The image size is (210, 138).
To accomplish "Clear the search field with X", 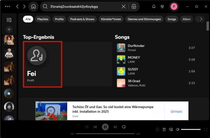I will pyautogui.click(x=123, y=7).
